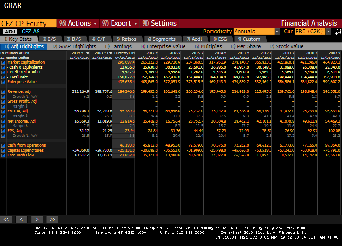This screenshot has width=342, height=246.
Task: Switch to the C/F tab
Action: [x=99, y=39]
